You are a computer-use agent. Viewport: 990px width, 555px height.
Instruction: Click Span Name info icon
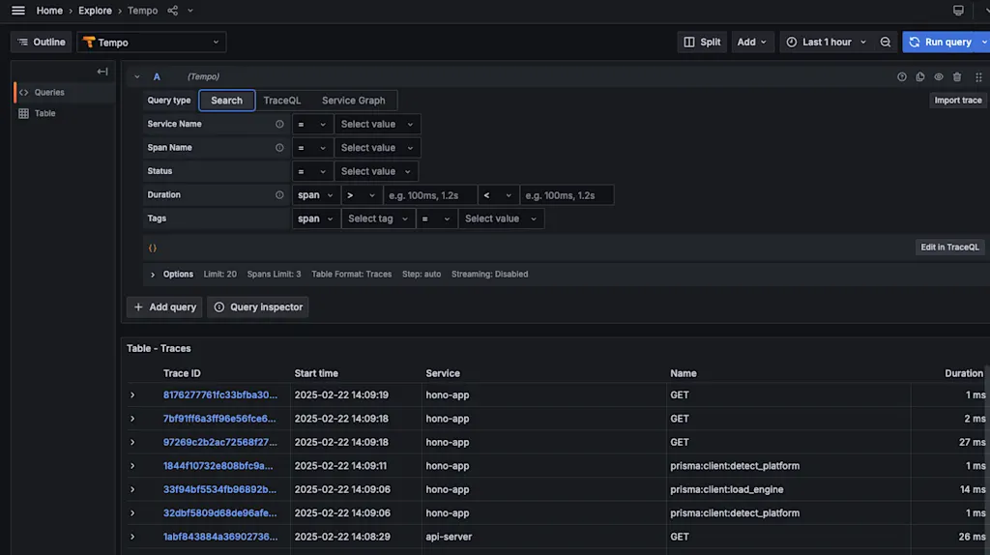click(x=279, y=147)
